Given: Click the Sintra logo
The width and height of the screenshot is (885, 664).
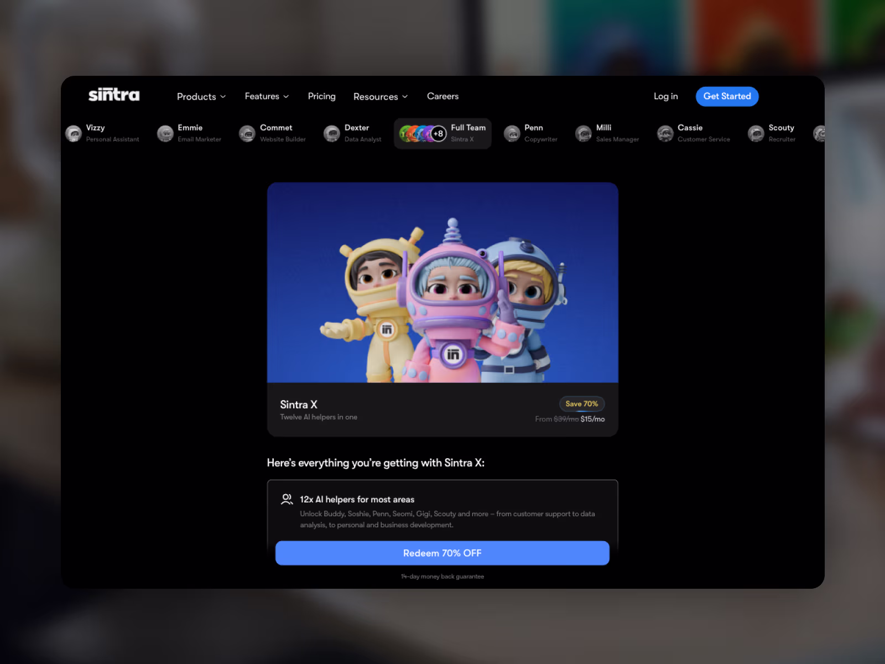Looking at the screenshot, I should [114, 95].
